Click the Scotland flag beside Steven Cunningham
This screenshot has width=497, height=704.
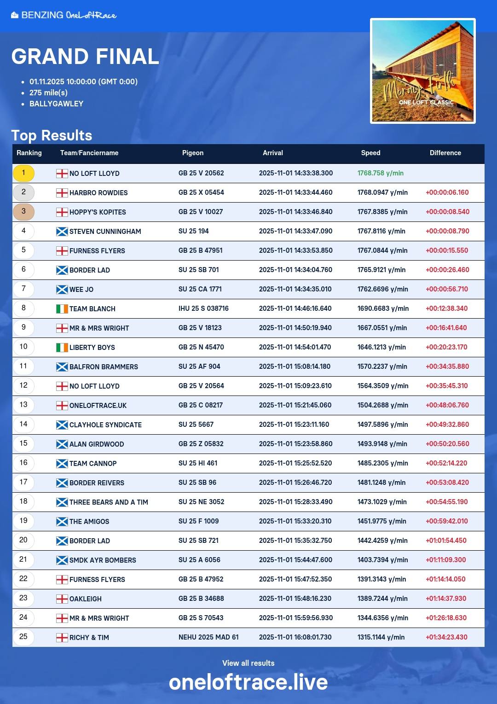(62, 232)
